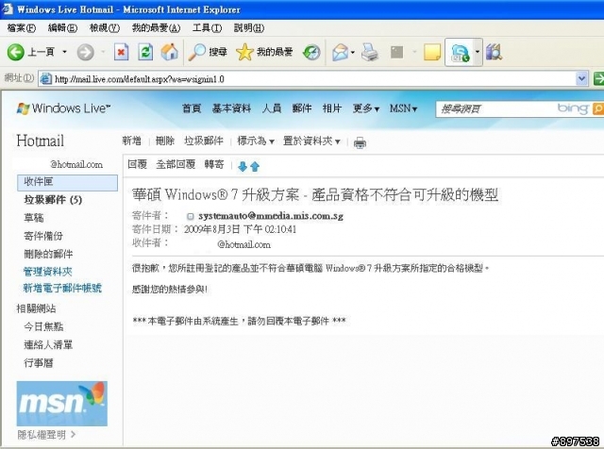
Task: Click 轉寄 (Forward)
Action: pyautogui.click(x=214, y=164)
